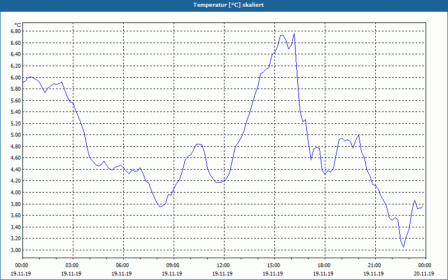The height and width of the screenshot is (280, 448).
Task: Select the 06:00 time label
Action: [123, 265]
